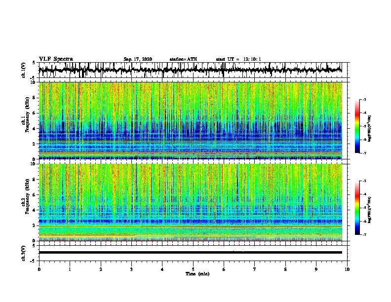Click the ch.3 flat black voltage trace
Viewport: 391px width, 302px height.
click(190, 253)
